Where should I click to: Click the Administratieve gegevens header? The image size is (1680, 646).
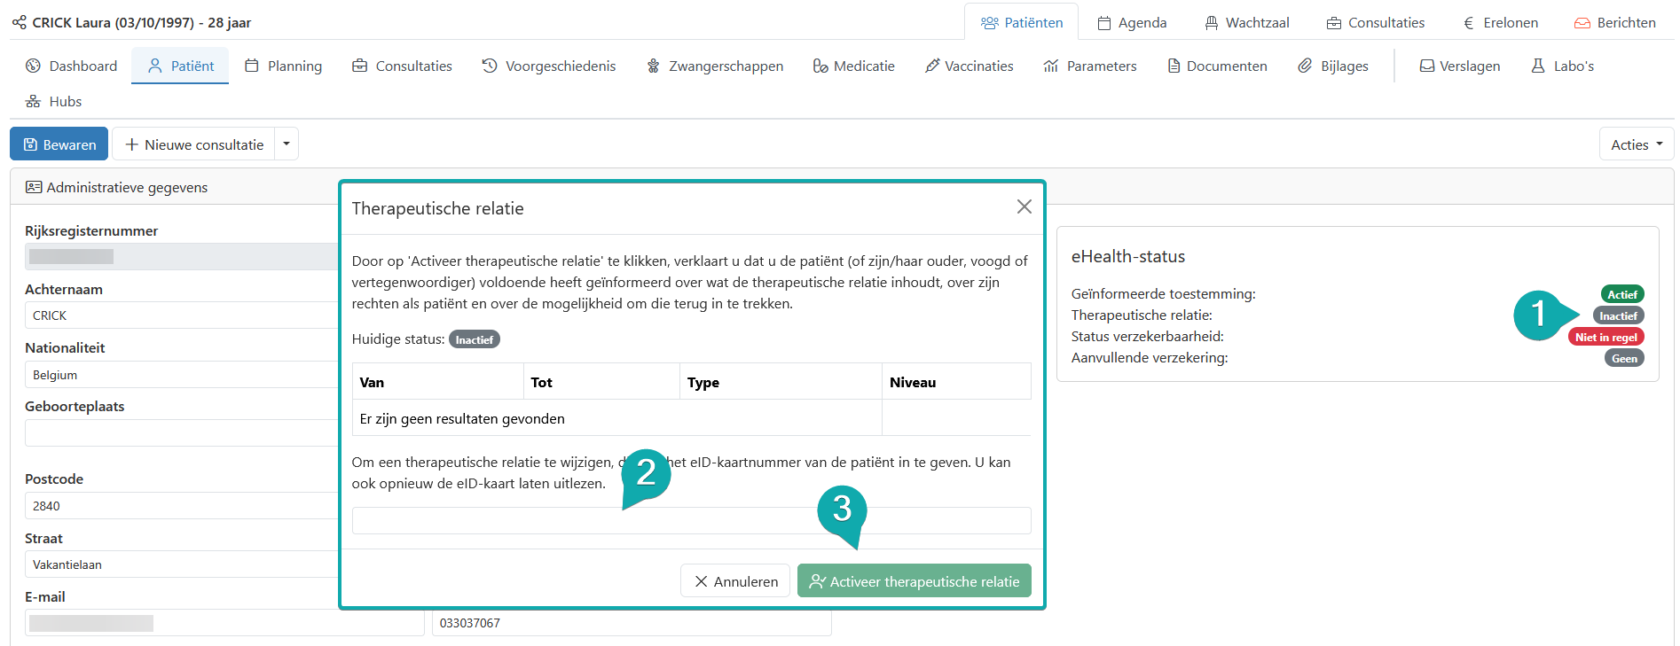tap(116, 187)
